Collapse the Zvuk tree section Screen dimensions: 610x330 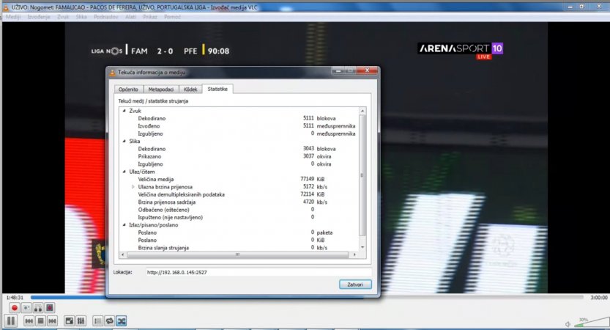click(x=124, y=111)
